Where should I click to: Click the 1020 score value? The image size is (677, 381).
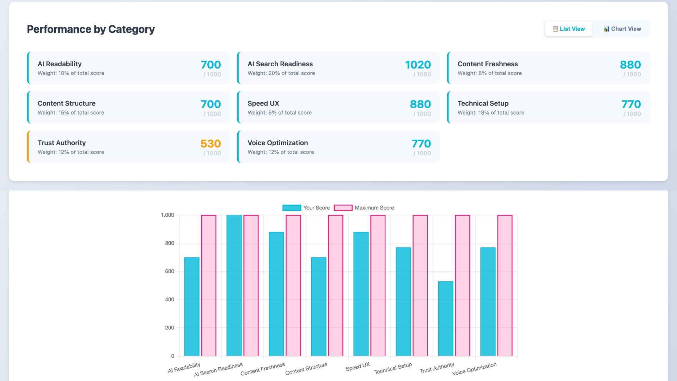[x=417, y=65]
